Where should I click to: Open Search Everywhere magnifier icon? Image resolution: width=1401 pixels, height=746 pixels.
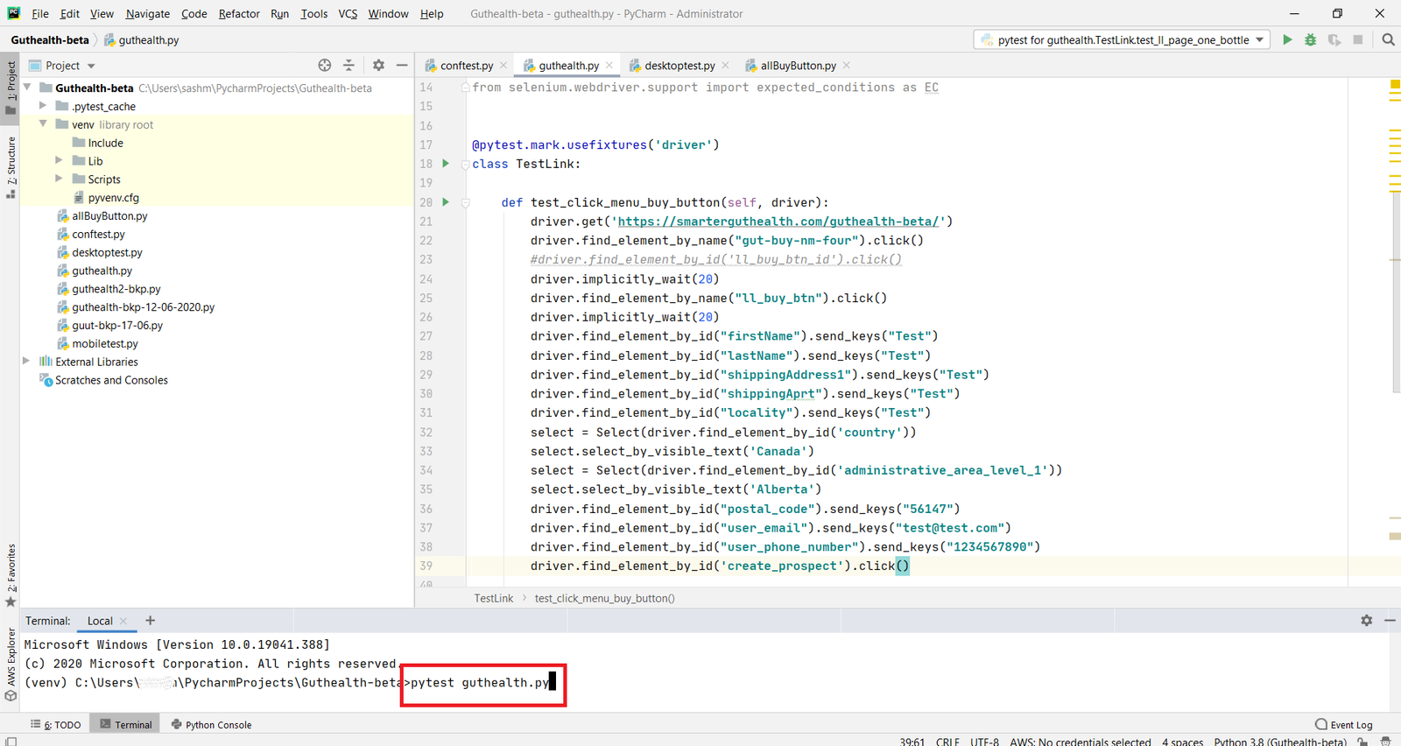click(1388, 39)
